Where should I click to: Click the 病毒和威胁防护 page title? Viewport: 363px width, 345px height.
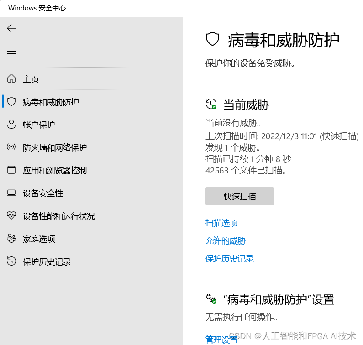point(284,40)
